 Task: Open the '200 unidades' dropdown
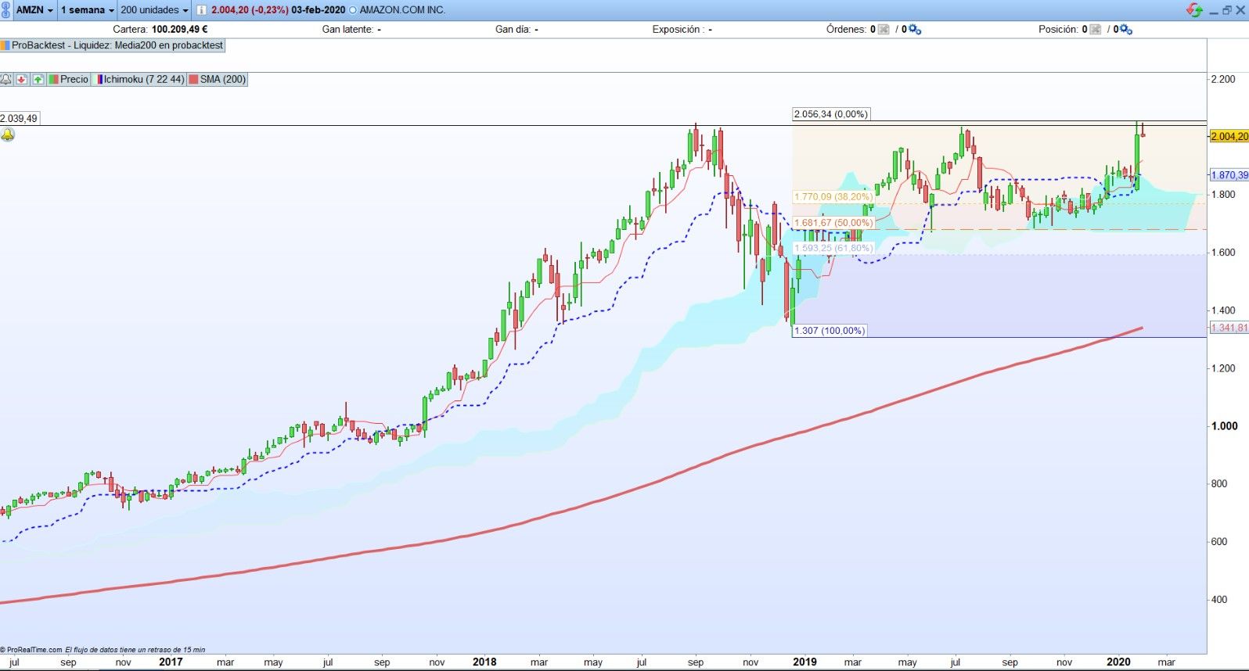pos(154,10)
